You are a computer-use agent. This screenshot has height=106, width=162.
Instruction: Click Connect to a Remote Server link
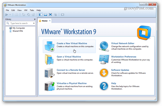pyautogui.click(x=71, y=70)
